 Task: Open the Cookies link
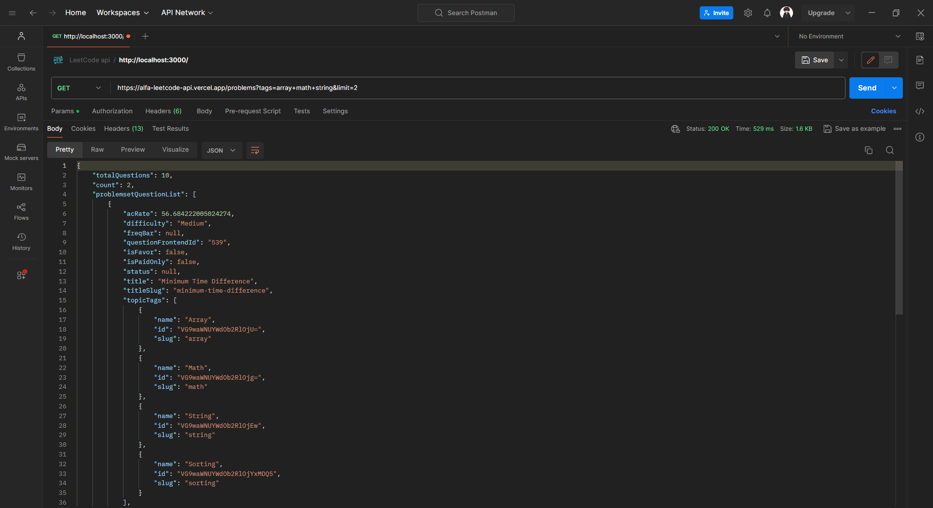(x=883, y=111)
